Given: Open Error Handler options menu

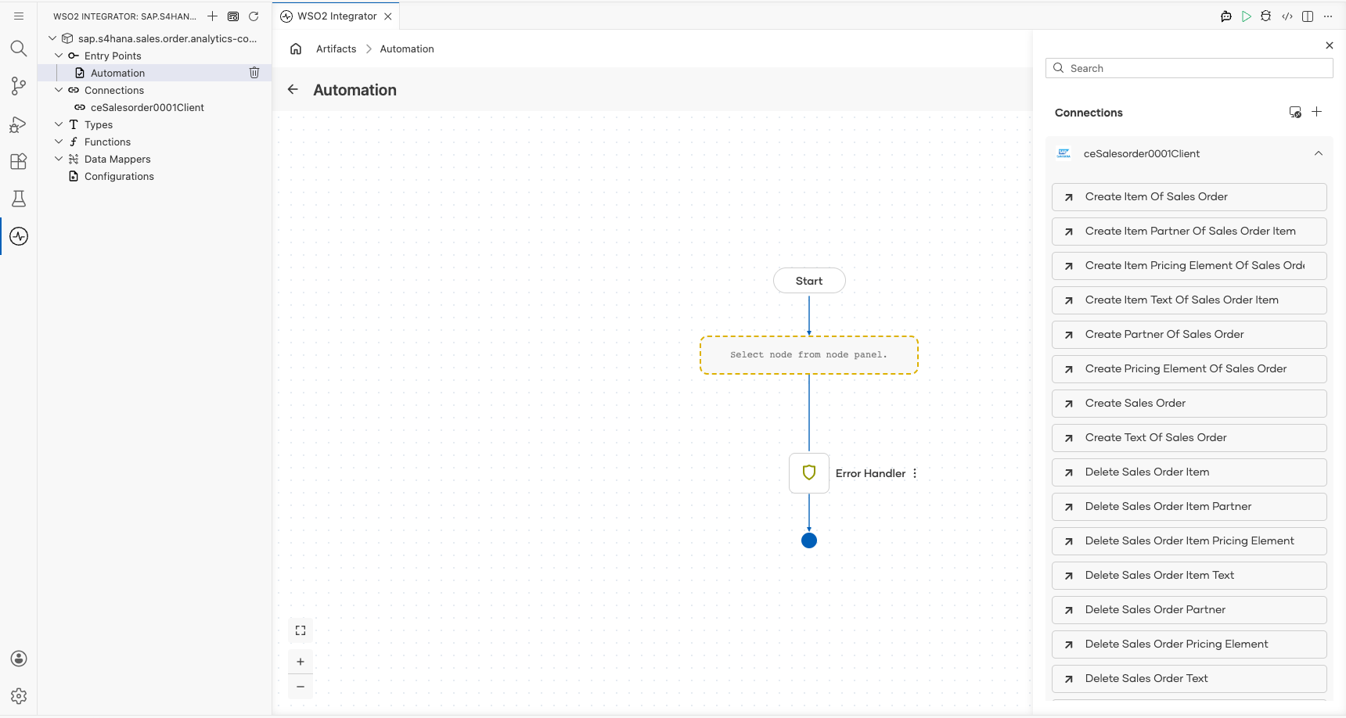Looking at the screenshot, I should [915, 473].
